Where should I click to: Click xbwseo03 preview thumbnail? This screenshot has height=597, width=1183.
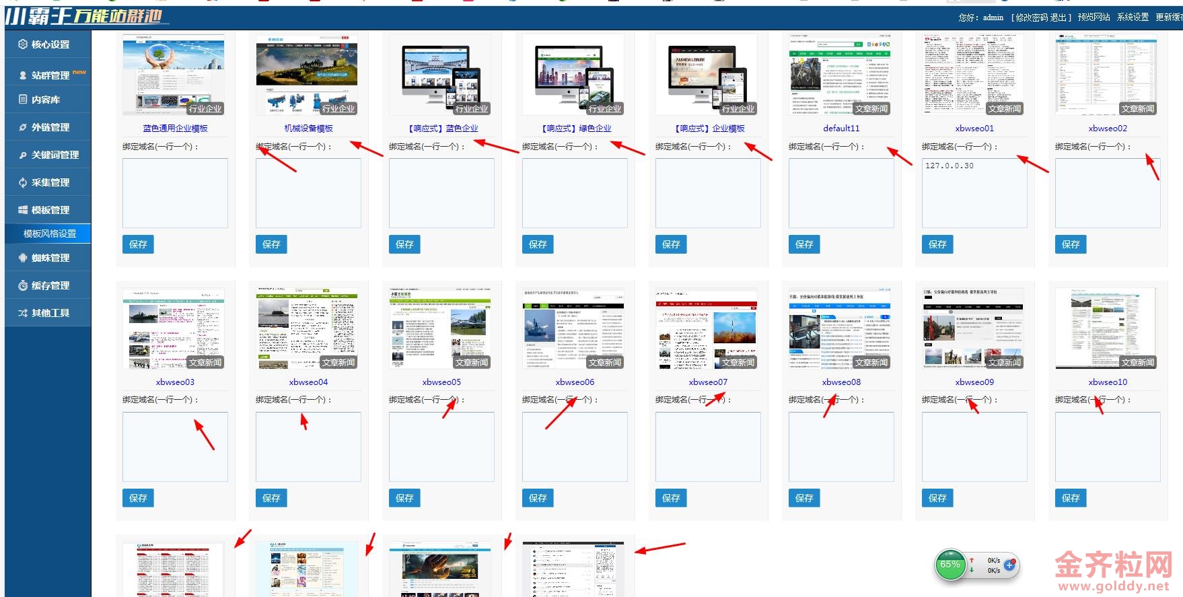coord(175,328)
